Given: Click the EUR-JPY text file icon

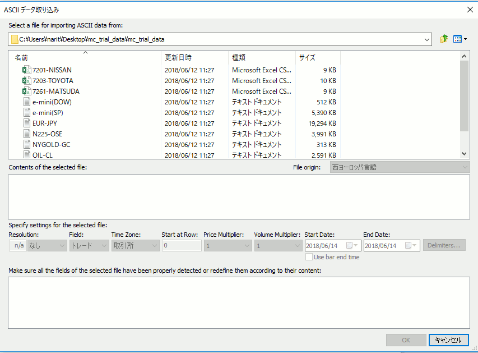Looking at the screenshot, I should [26, 123].
